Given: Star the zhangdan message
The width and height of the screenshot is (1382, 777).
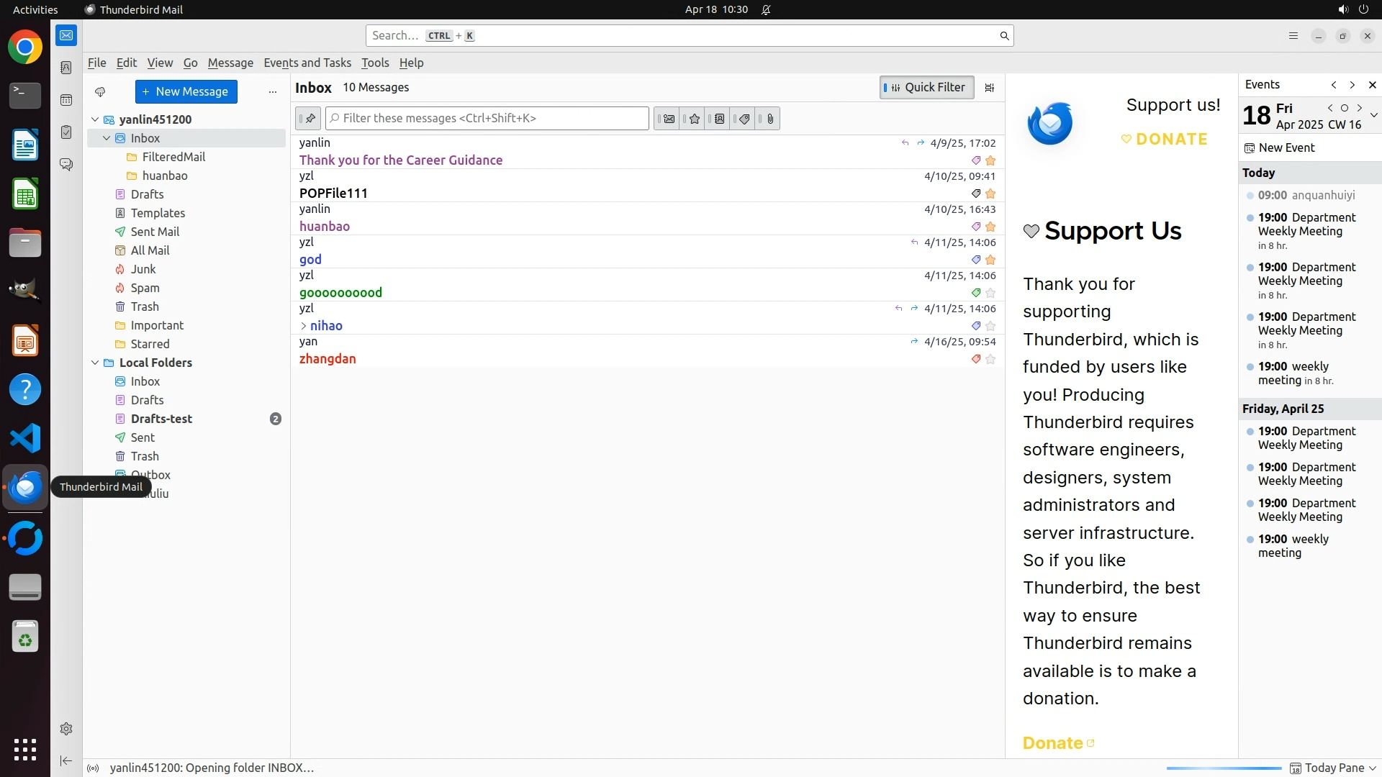Looking at the screenshot, I should tap(990, 359).
